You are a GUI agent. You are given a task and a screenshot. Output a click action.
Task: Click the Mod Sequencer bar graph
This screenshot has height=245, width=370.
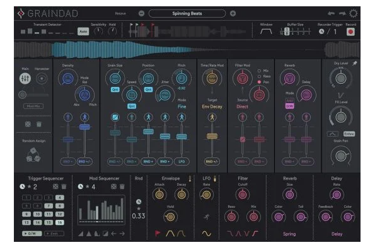pos(101,210)
